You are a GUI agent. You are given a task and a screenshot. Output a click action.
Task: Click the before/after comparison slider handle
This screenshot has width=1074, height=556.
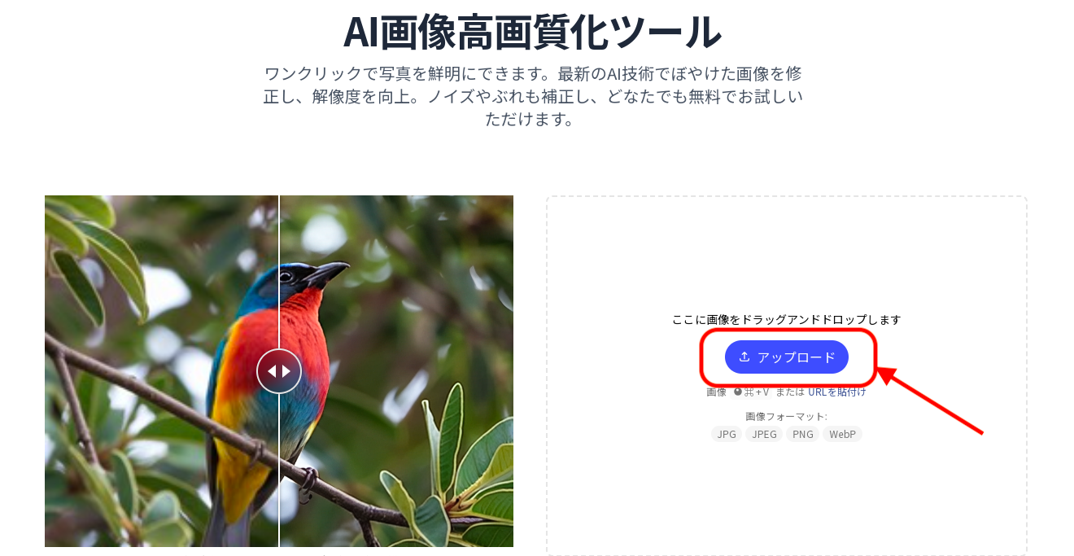click(x=279, y=371)
